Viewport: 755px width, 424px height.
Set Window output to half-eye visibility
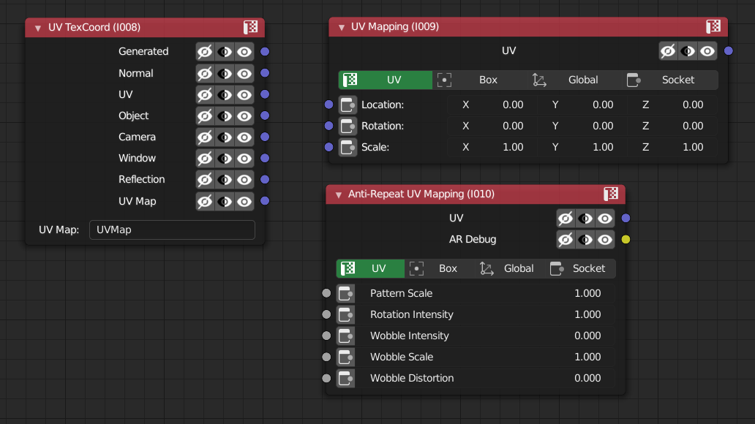[x=225, y=158]
